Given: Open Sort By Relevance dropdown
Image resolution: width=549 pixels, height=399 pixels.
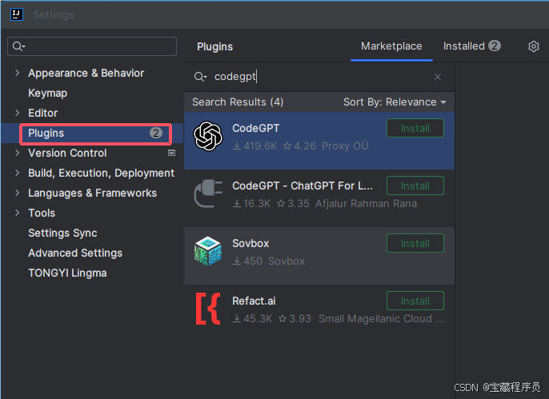Looking at the screenshot, I should pos(395,102).
